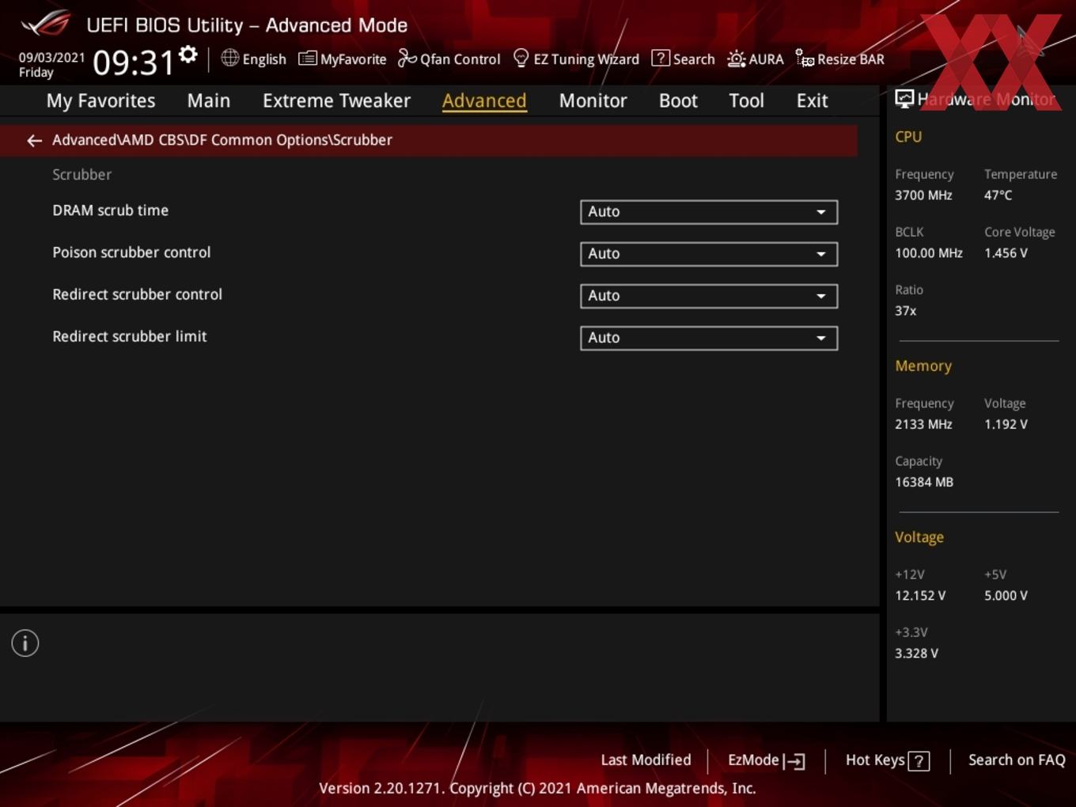Click the settings gear beside the clock
This screenshot has width=1076, height=807.
[188, 55]
